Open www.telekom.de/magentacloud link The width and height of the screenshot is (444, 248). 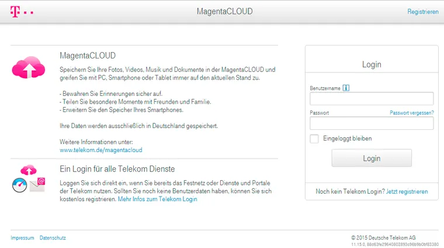(101, 150)
